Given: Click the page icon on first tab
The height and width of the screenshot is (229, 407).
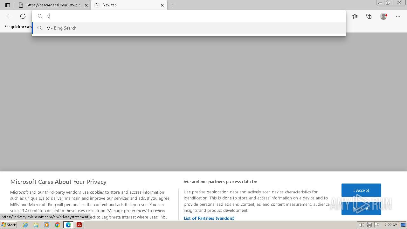Looking at the screenshot, I should coord(21,5).
